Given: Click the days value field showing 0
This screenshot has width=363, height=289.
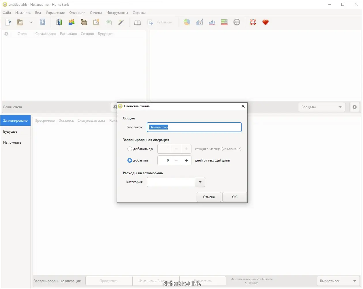Looking at the screenshot, I should 164,160.
